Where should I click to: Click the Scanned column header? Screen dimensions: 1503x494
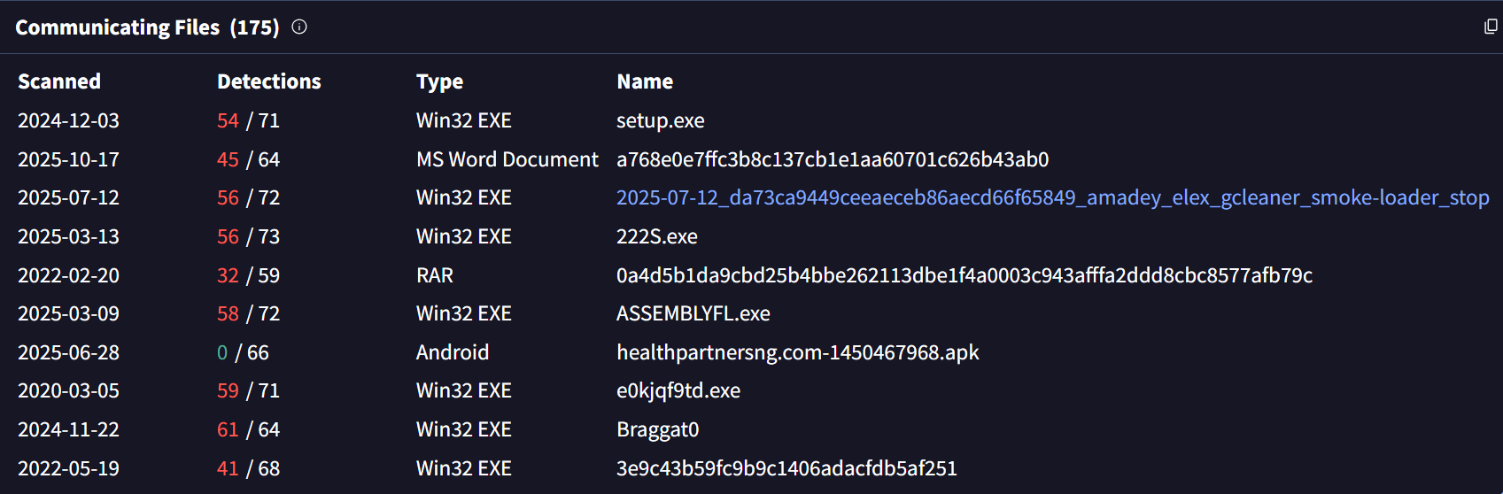pos(59,81)
